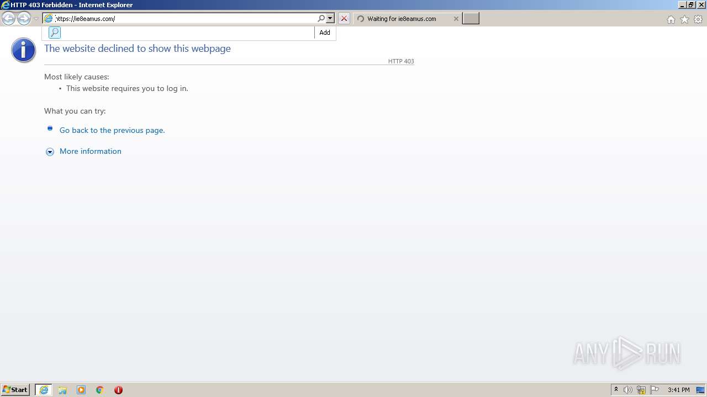Click the search magnifier in address bar
This screenshot has height=397, width=707.
click(x=321, y=19)
